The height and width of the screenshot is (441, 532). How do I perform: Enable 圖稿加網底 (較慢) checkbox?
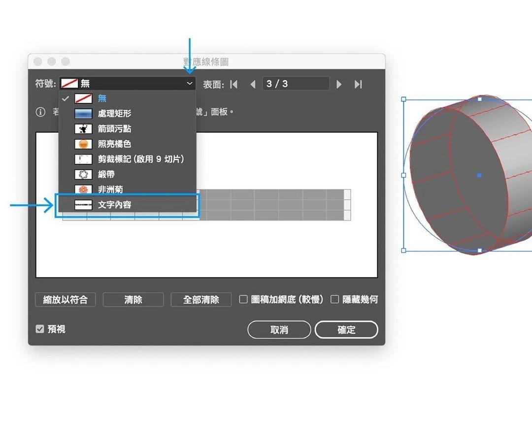click(243, 299)
